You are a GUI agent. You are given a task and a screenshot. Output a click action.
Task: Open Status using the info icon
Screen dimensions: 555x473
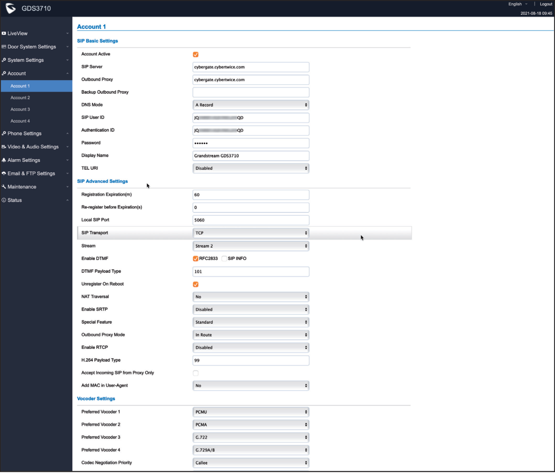tap(5, 200)
